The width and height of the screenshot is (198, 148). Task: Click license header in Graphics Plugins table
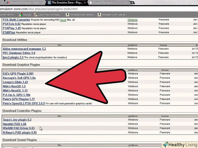[x=165, y=70]
